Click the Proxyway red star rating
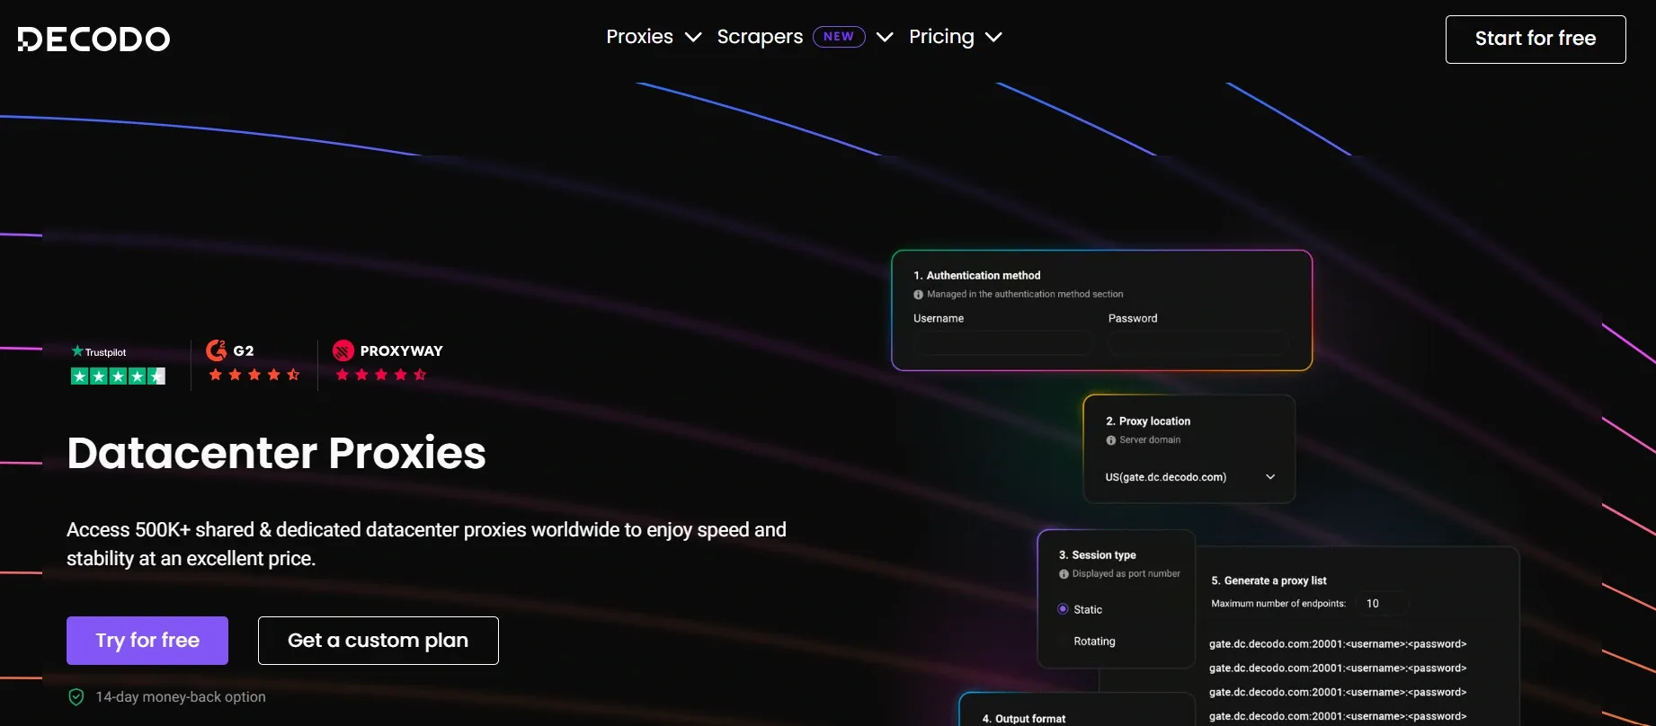Image resolution: width=1656 pixels, height=726 pixels. (x=381, y=375)
